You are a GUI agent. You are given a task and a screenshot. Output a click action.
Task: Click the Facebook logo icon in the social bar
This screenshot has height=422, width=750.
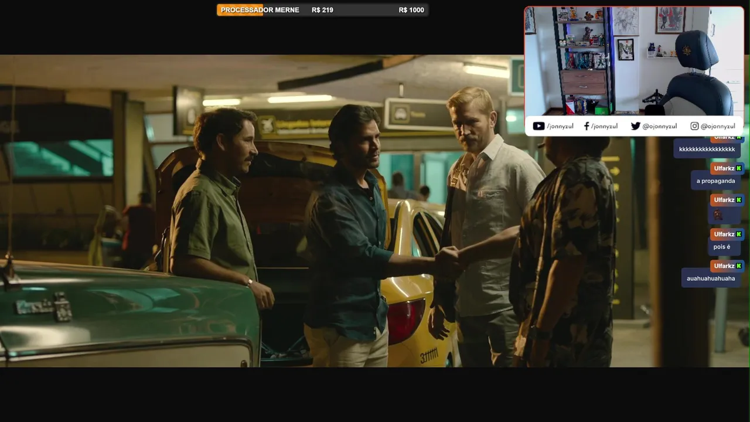click(587, 126)
